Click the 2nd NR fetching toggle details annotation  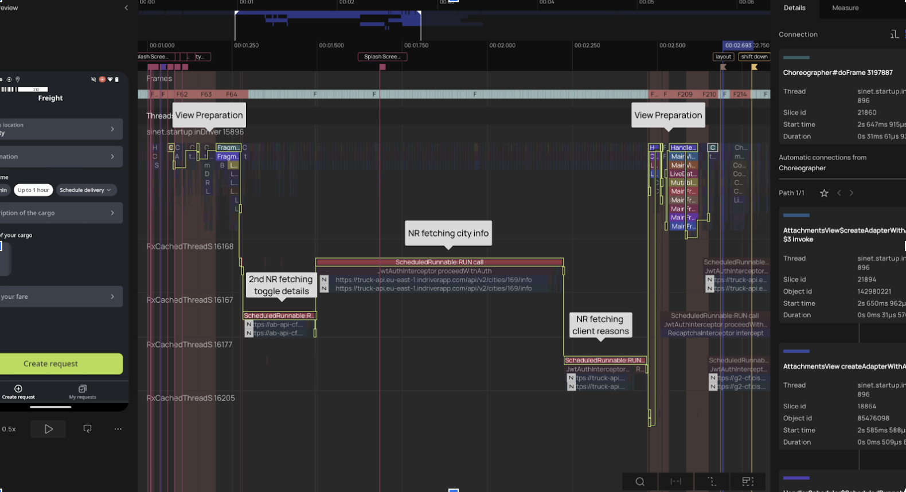281,285
